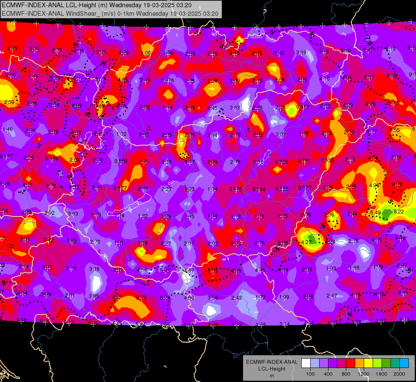Click the yellow legend swatch
Image resolution: width=416 pixels, height=382 pixels.
(x=368, y=363)
